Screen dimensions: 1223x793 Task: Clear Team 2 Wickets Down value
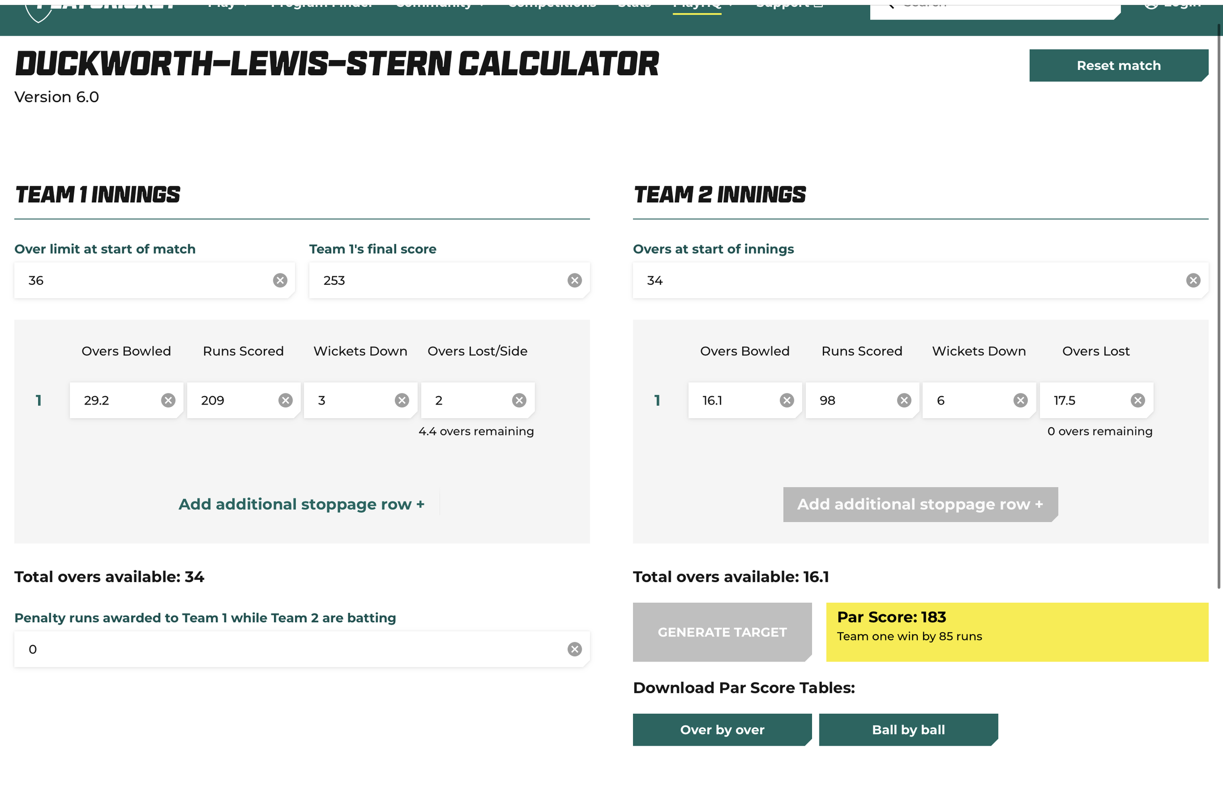(x=1020, y=400)
